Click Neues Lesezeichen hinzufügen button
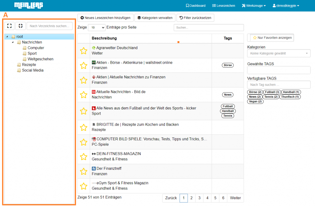This screenshot has width=315, height=206. coord(106,18)
